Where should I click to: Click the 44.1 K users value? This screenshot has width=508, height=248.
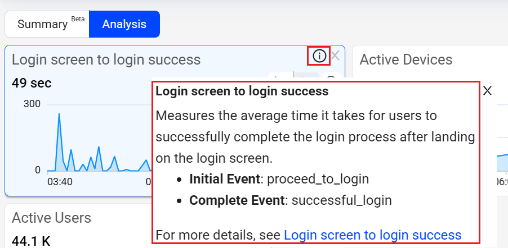click(31, 241)
